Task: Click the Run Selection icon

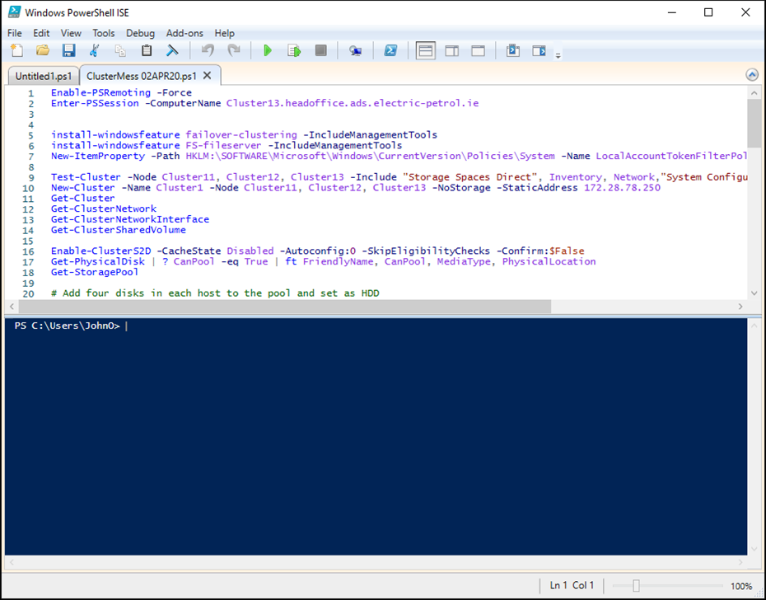Action: click(x=294, y=51)
